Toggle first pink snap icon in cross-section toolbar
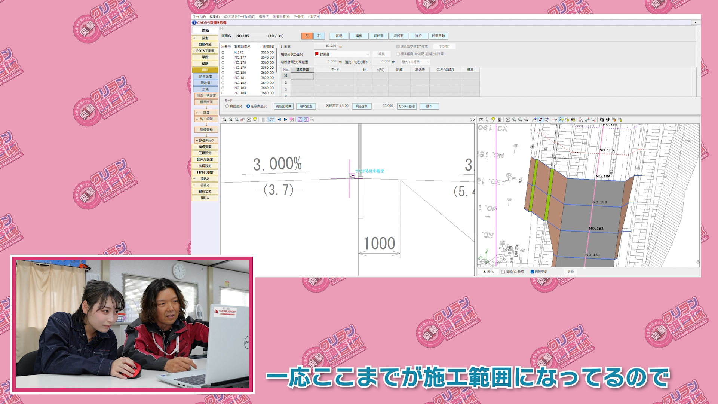Viewport: 718px width, 404px height. click(300, 120)
